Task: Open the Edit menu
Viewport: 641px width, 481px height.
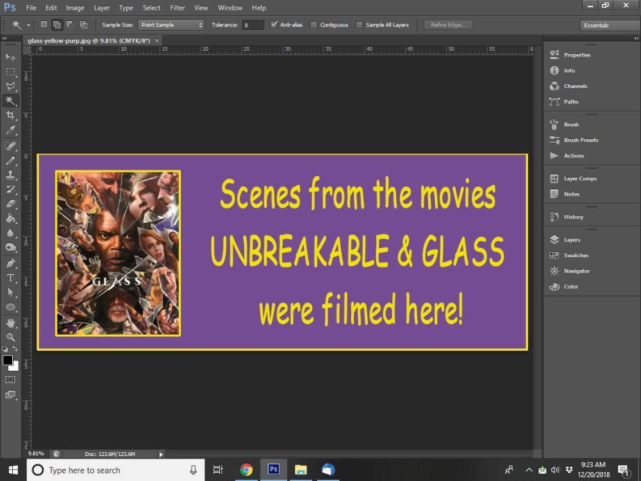Action: click(x=51, y=8)
